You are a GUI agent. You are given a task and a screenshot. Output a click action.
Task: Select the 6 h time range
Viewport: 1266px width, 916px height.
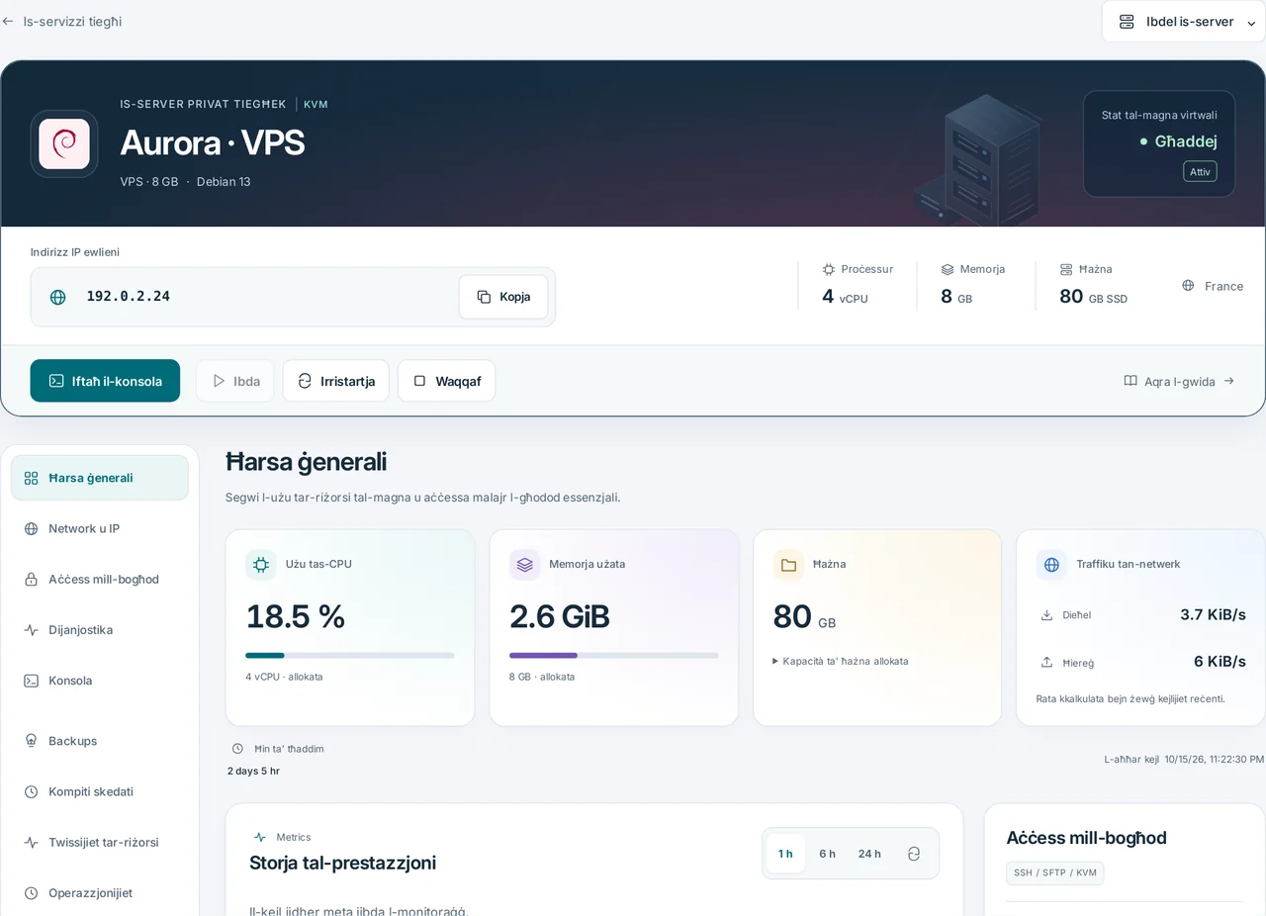click(828, 854)
